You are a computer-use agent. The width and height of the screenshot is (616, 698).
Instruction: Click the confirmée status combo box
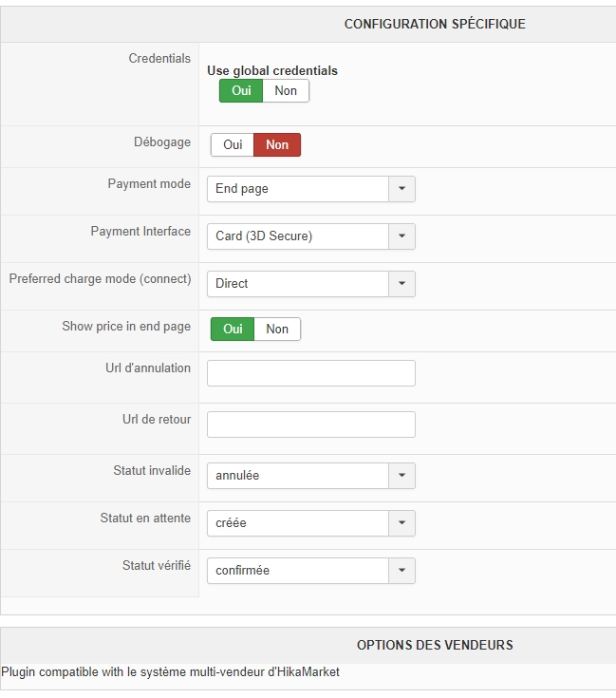point(298,570)
